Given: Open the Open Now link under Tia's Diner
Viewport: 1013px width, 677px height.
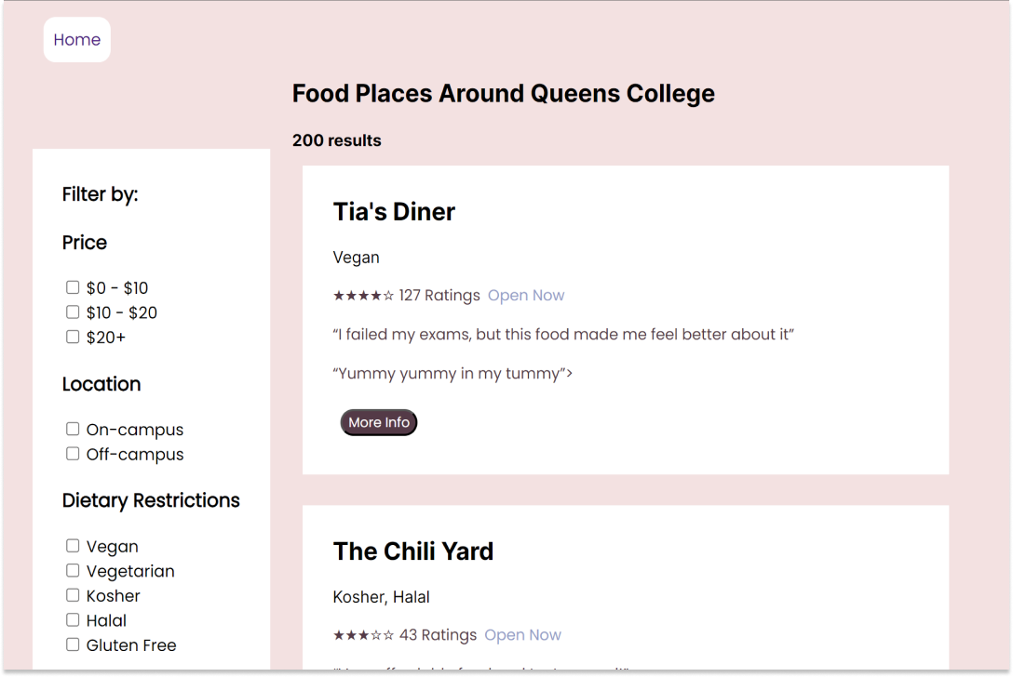Looking at the screenshot, I should click(x=526, y=295).
